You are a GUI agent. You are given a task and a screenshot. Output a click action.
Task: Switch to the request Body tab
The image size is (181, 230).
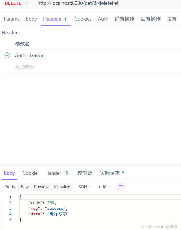(31, 19)
